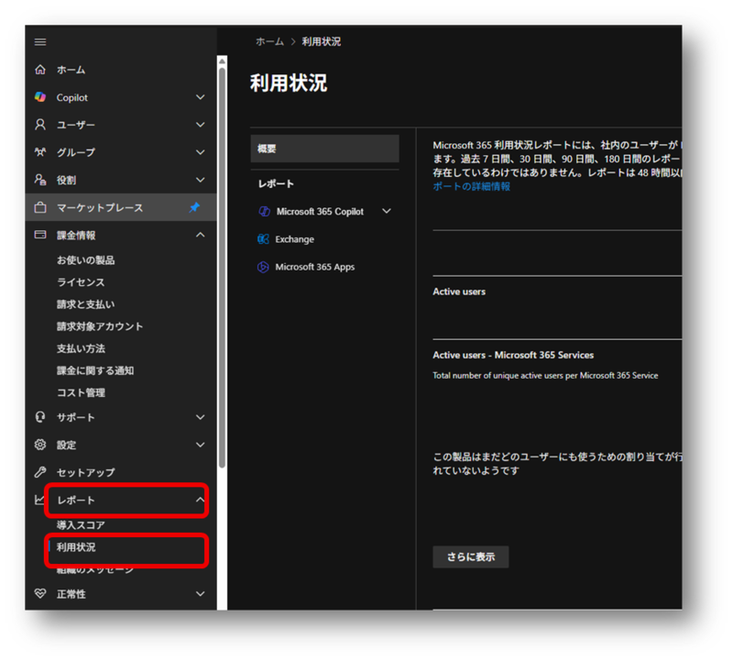Click the Copilot logo icon

click(x=40, y=97)
